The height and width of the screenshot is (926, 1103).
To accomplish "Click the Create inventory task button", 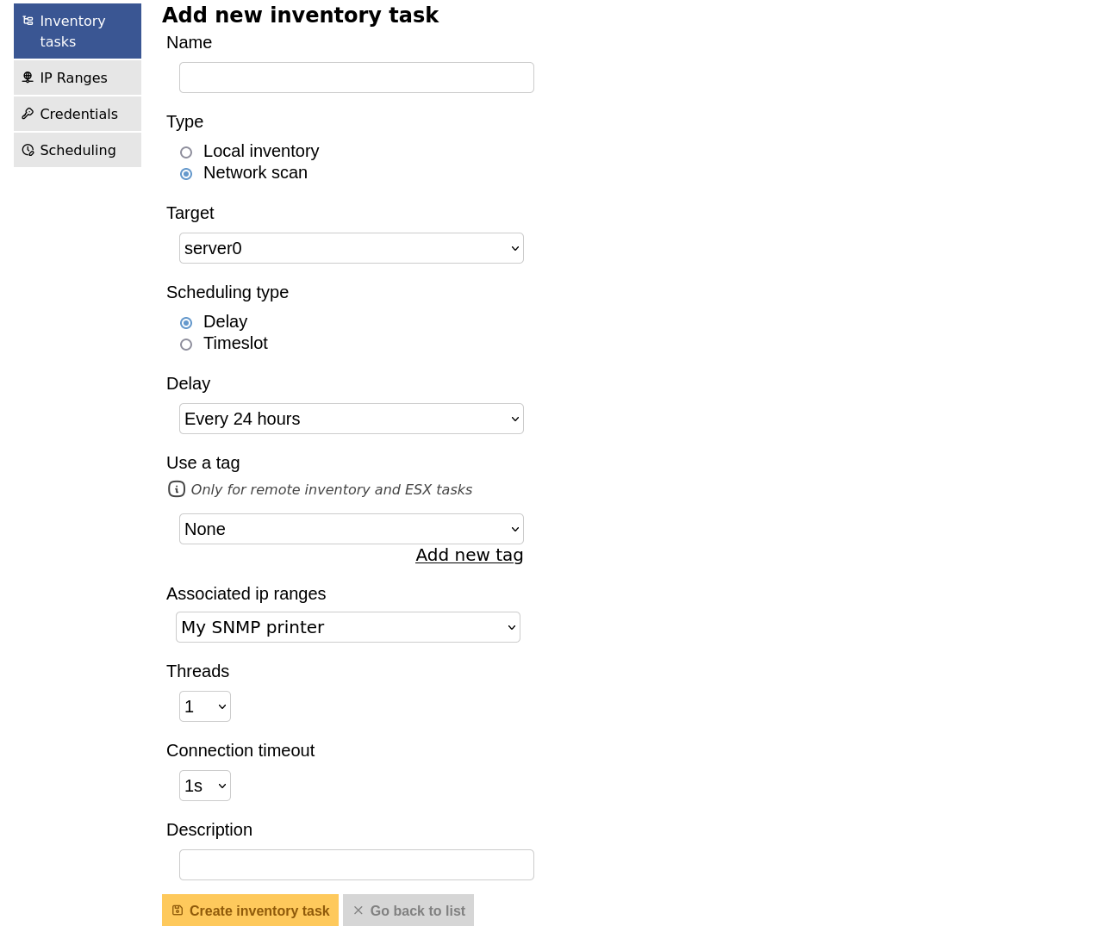I will click(x=250, y=910).
